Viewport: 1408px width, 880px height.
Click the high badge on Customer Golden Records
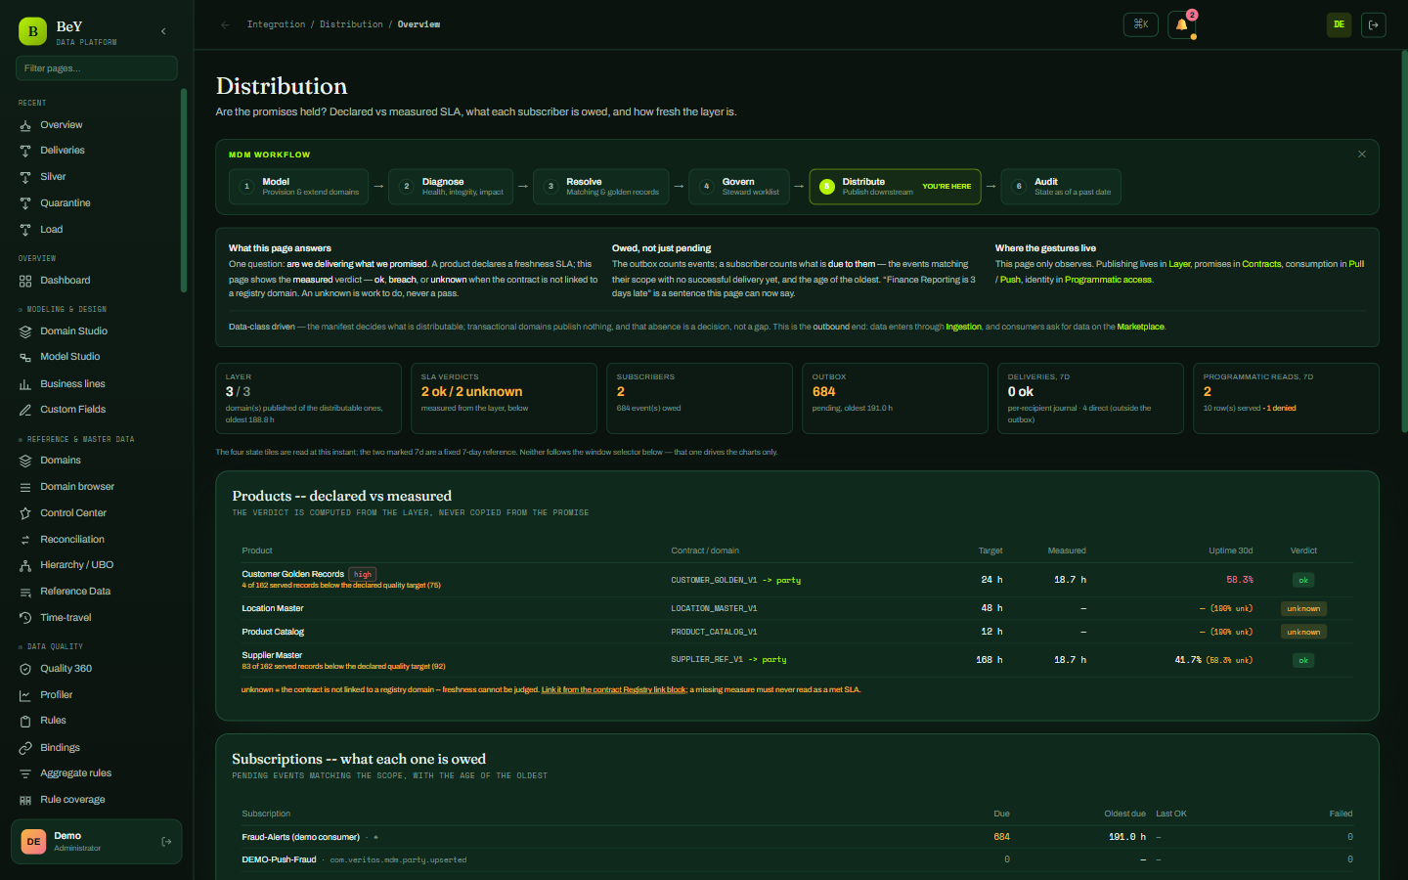[363, 574]
